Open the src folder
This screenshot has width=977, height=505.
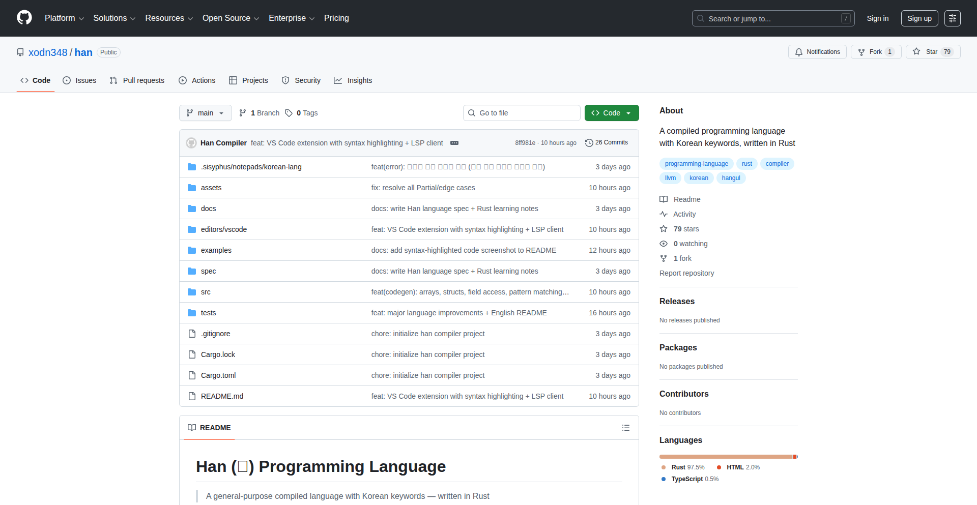click(206, 292)
